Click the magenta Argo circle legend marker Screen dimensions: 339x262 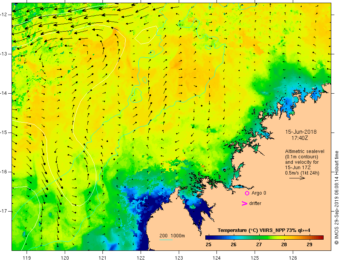247,193
